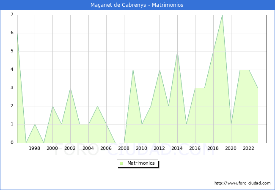
Task: Click the 2009 peak at value 4
Action: tap(133, 70)
